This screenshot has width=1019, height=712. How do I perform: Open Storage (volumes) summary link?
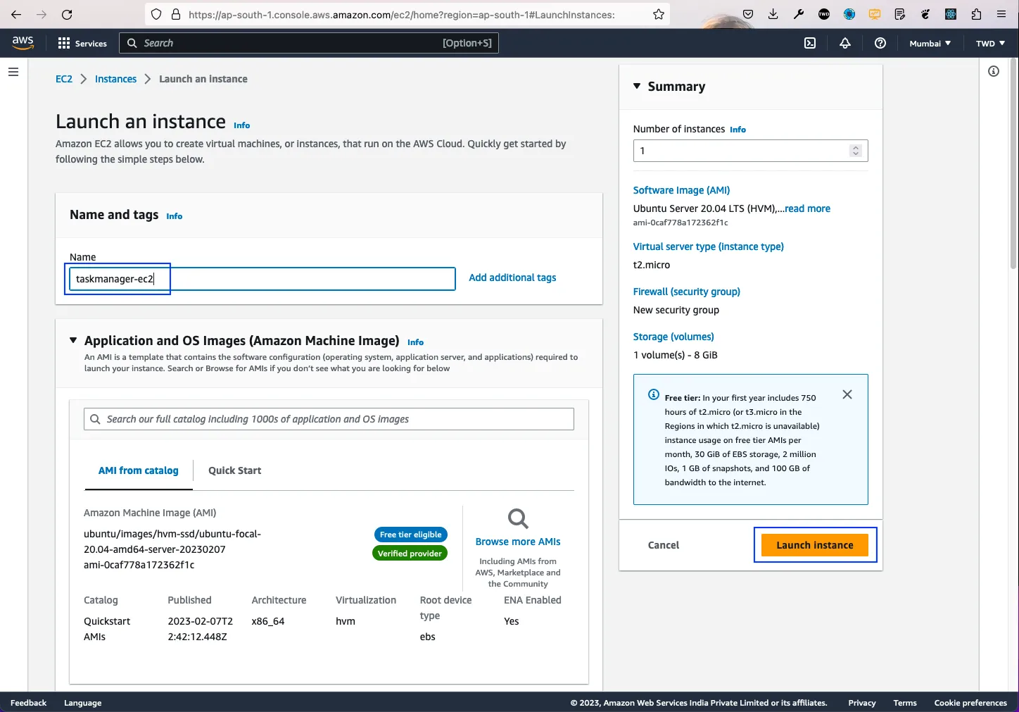click(x=673, y=337)
